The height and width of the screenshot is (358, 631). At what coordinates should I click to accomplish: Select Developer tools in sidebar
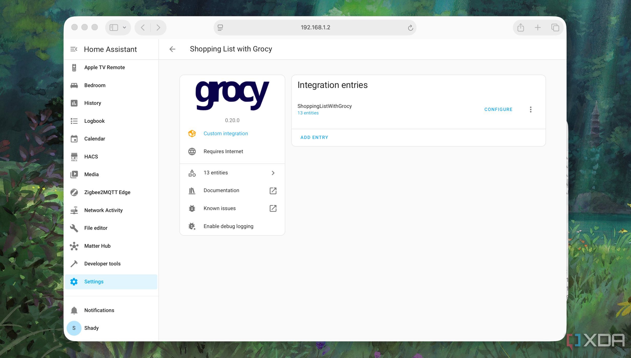[111, 264]
